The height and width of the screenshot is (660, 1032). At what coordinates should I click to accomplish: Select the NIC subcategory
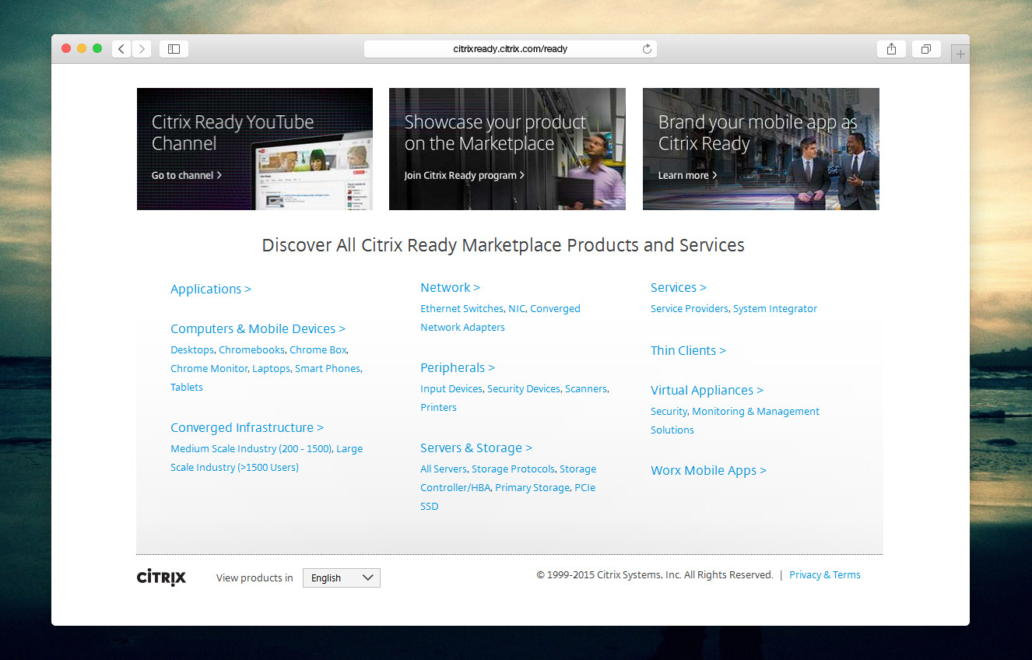coord(517,308)
